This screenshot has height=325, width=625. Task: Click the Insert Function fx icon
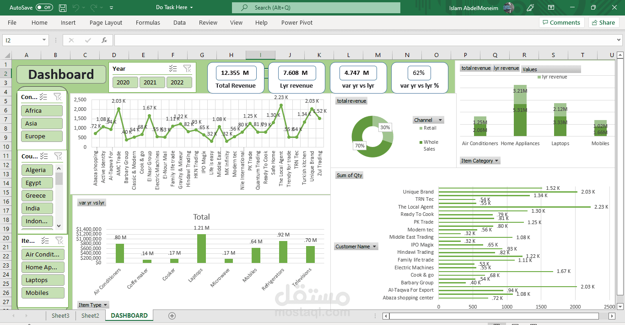click(x=104, y=40)
